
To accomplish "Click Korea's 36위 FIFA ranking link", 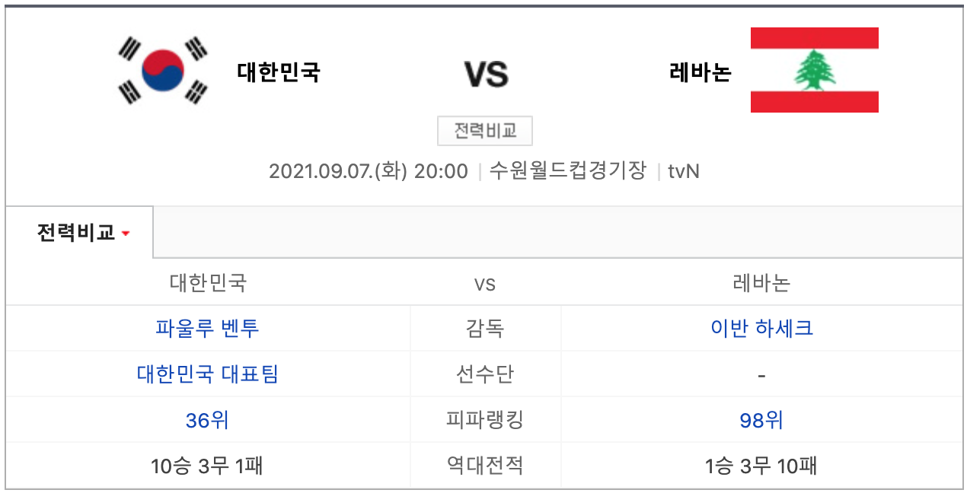I will pyautogui.click(x=207, y=420).
